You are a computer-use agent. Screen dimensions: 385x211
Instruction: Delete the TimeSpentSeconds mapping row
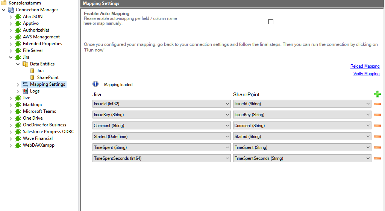tap(377, 158)
